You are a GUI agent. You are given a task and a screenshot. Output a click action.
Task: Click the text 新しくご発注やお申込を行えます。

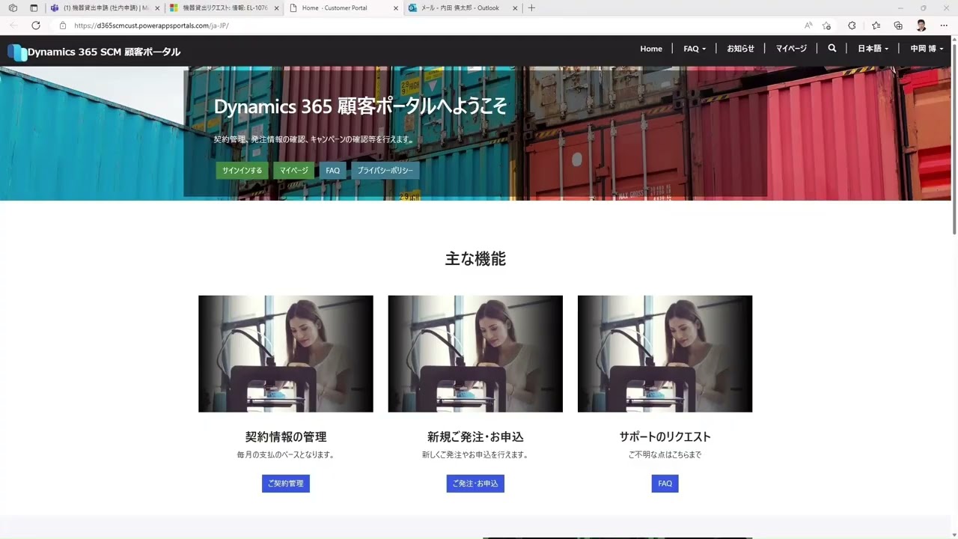475,454
